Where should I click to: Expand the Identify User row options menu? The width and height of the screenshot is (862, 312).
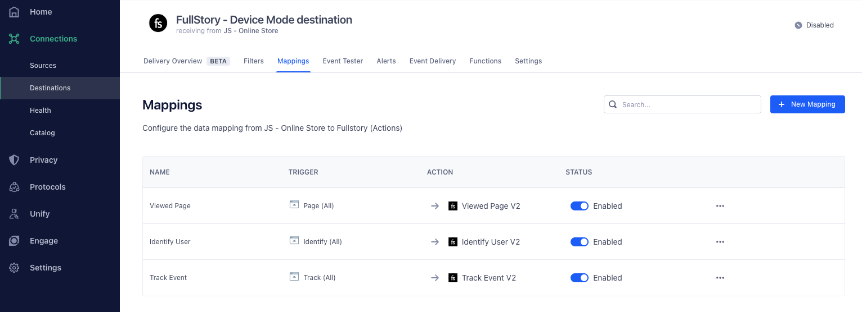(720, 242)
